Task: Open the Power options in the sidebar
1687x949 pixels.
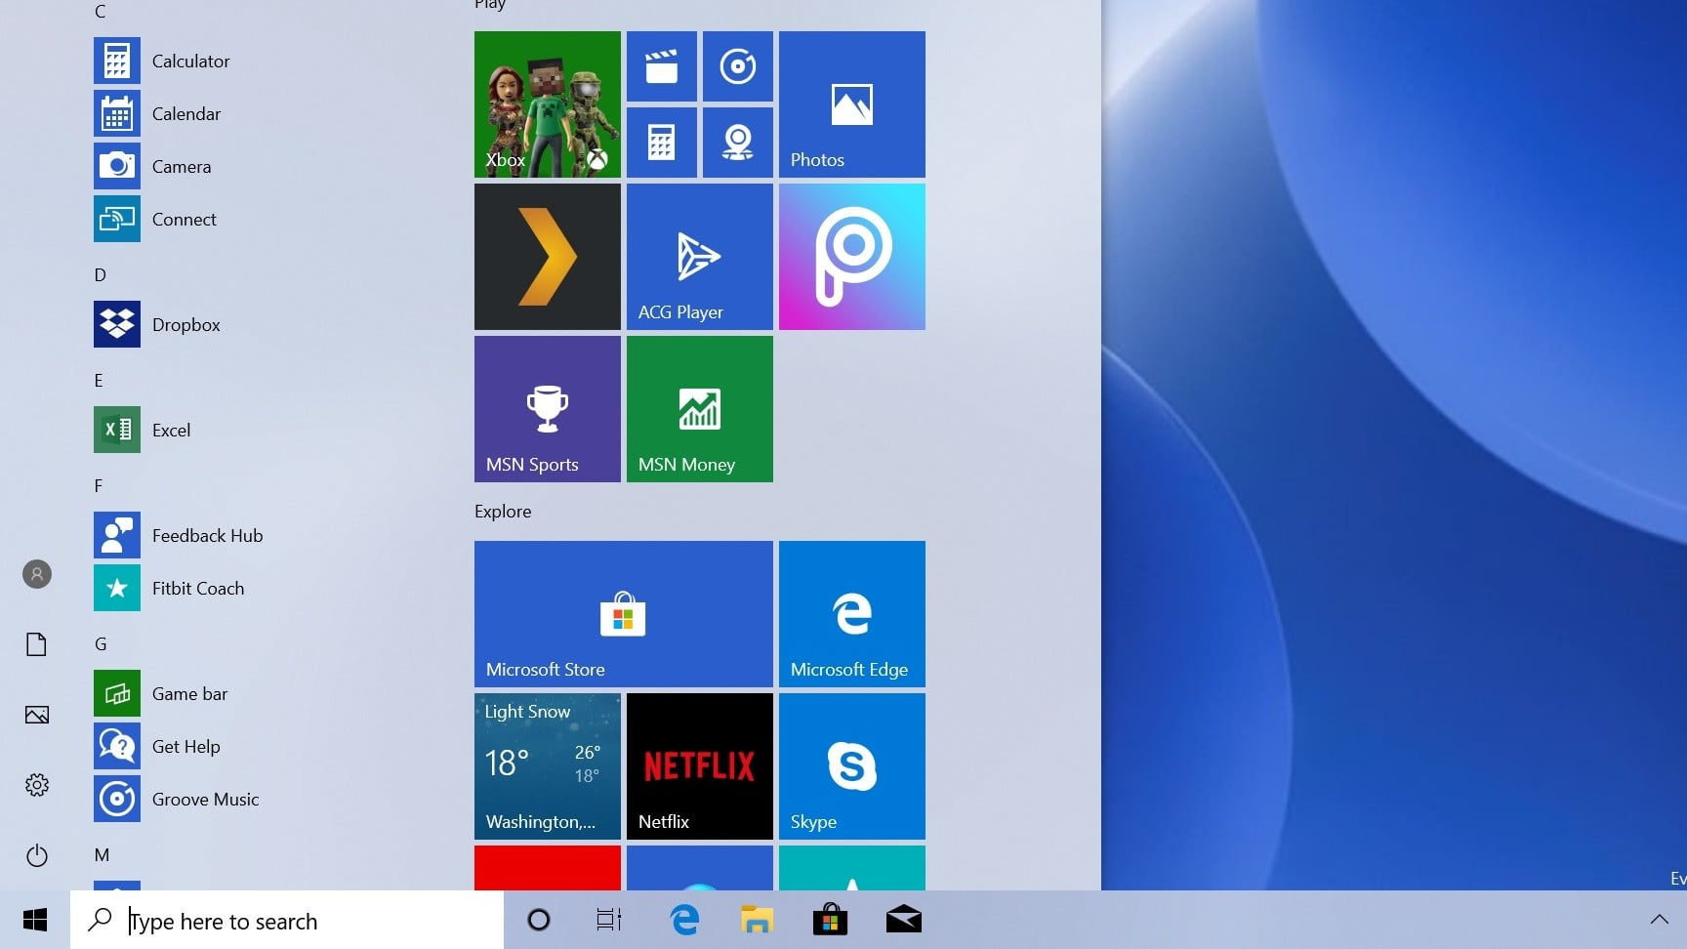Action: [36, 855]
